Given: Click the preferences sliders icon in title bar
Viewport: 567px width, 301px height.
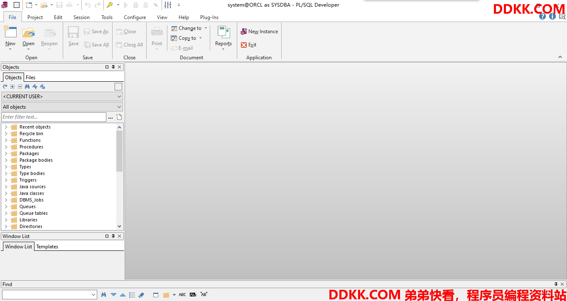Looking at the screenshot, I should (168, 5).
